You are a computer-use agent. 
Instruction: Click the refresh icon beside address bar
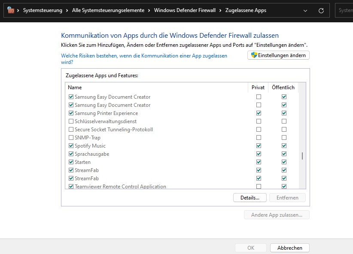point(321,10)
